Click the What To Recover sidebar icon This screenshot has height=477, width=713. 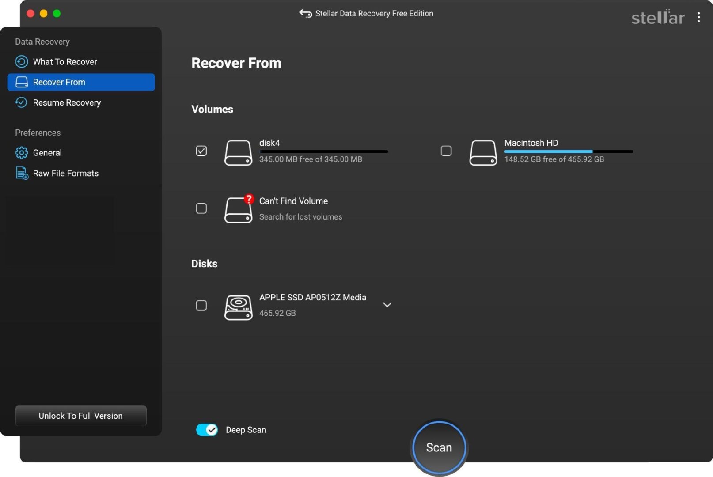pyautogui.click(x=21, y=61)
